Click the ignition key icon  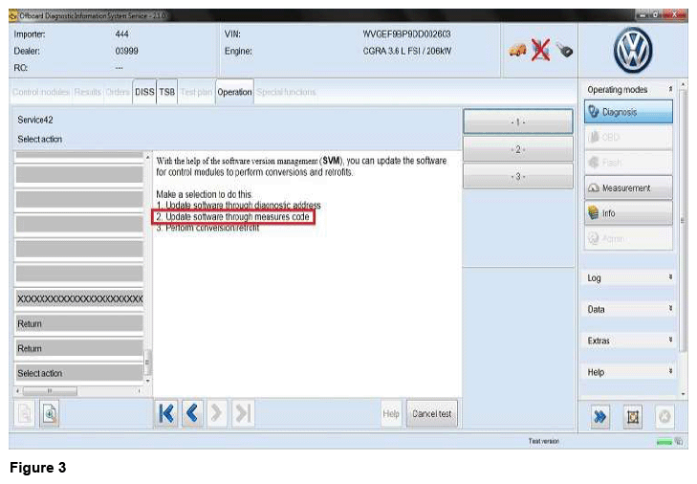564,50
